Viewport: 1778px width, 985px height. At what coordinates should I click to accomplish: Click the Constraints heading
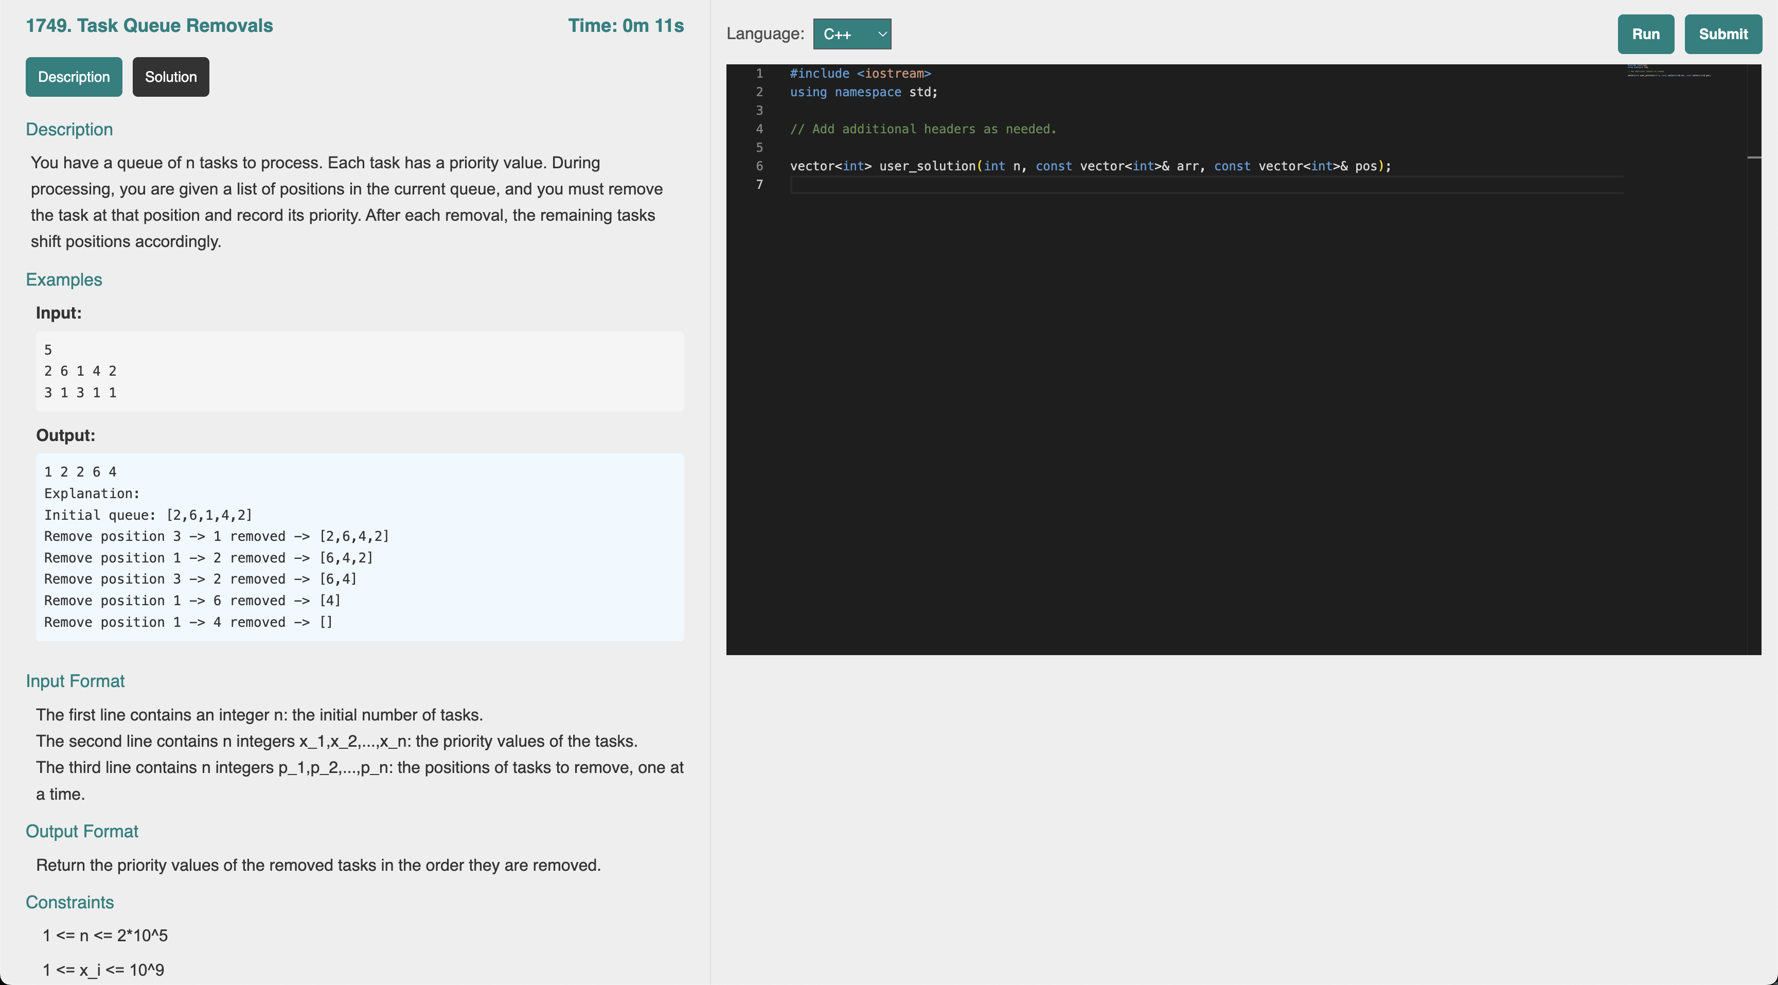(x=70, y=902)
